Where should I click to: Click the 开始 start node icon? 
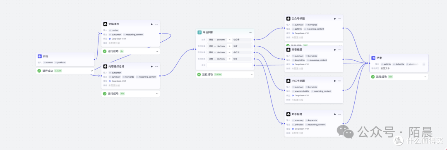(40, 56)
